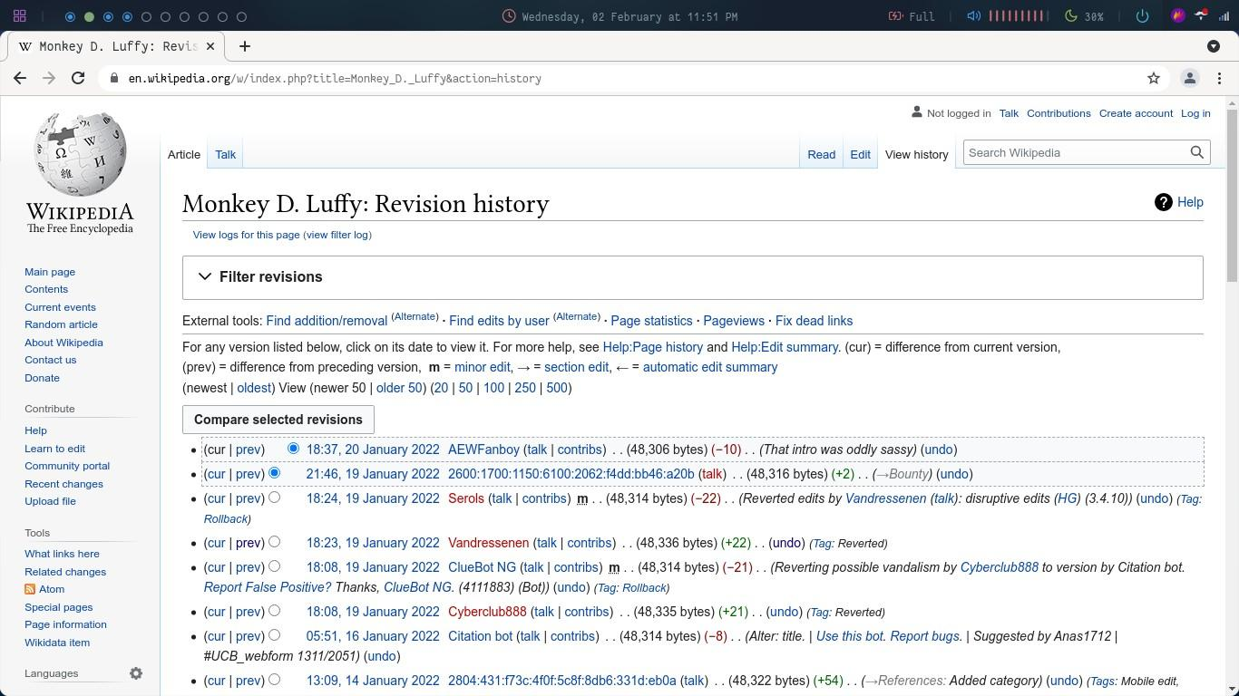Open the browser three-dot menu
1239x696 pixels.
click(1220, 79)
